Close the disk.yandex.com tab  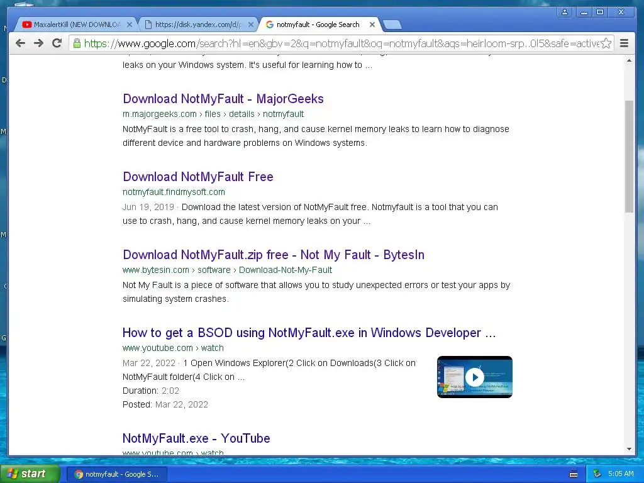[251, 25]
